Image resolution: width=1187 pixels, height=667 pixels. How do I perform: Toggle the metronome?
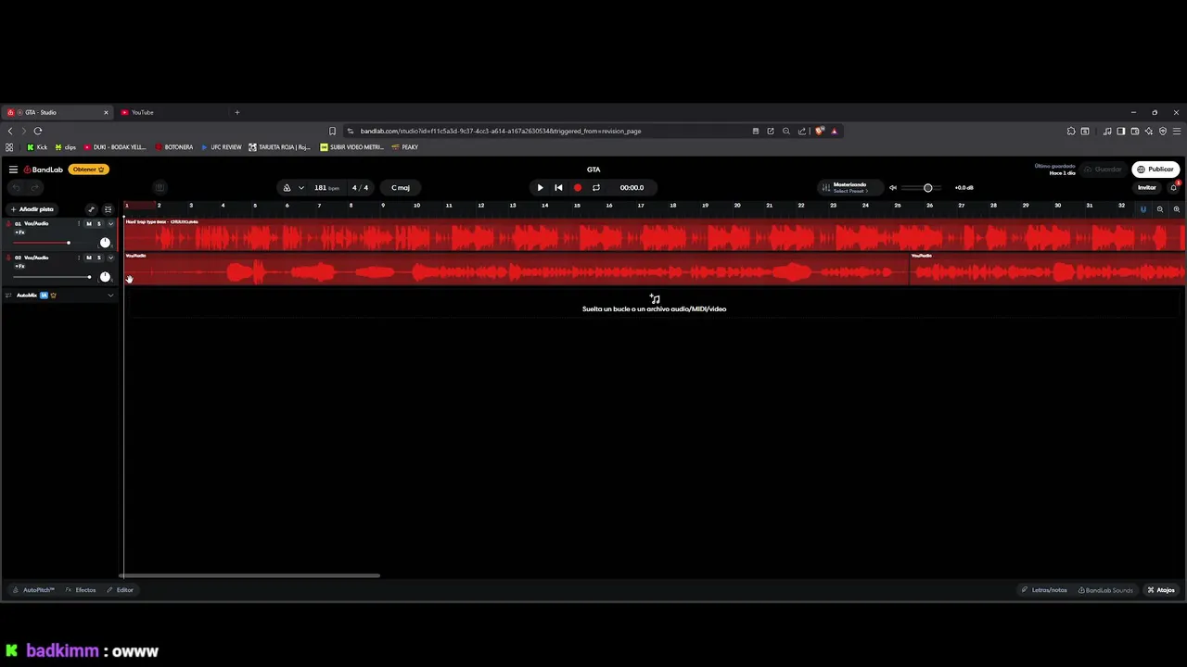(x=287, y=187)
